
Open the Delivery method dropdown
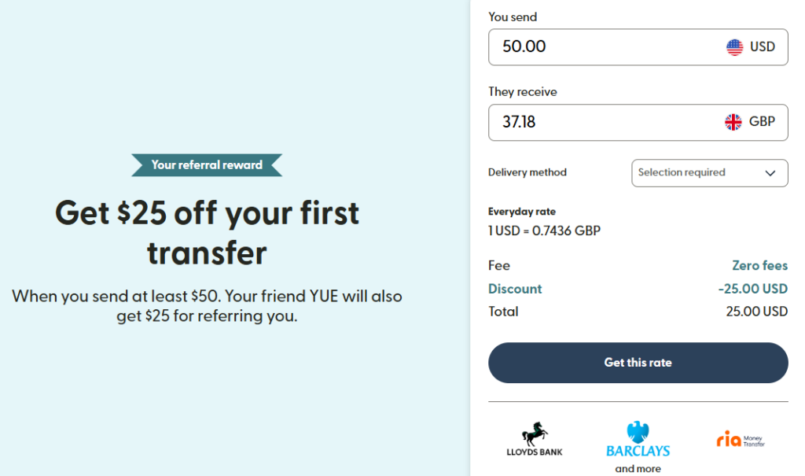[x=709, y=173]
